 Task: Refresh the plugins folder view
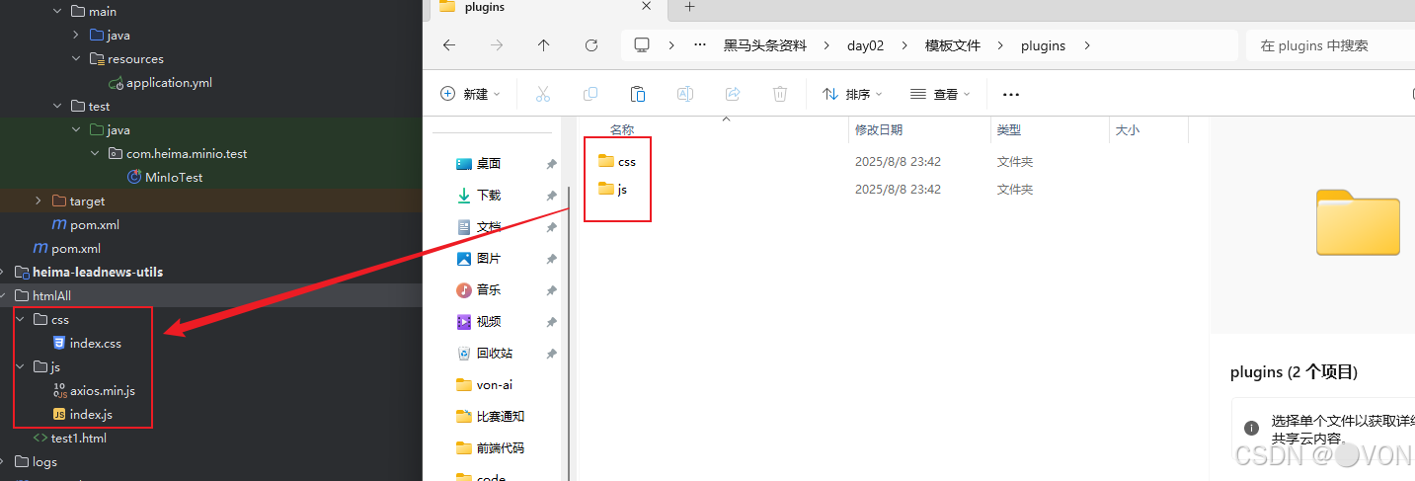591,45
